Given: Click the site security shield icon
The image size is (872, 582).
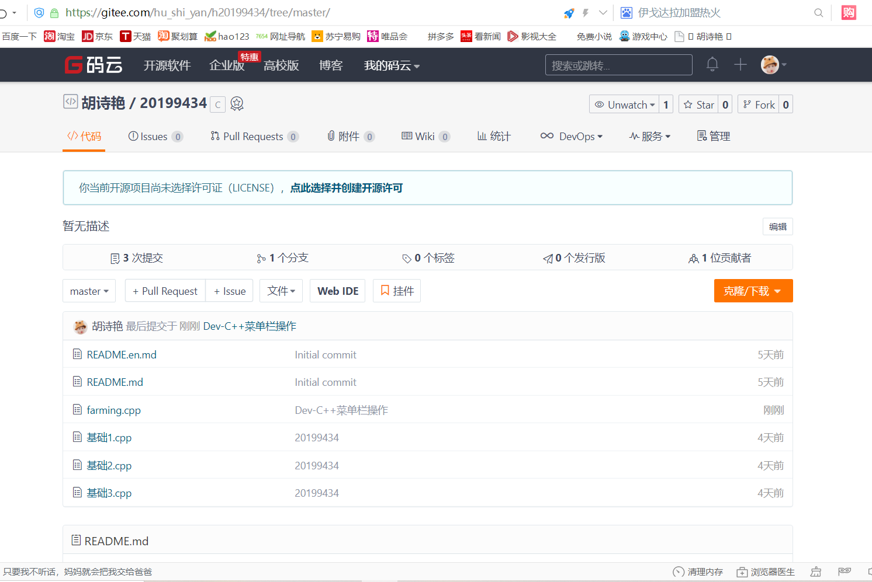Looking at the screenshot, I should pos(39,13).
